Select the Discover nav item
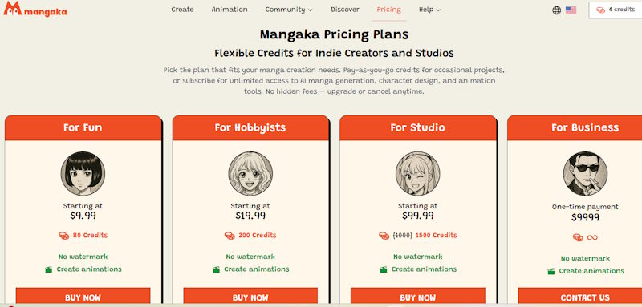Image resolution: width=642 pixels, height=307 pixels. [x=345, y=10]
